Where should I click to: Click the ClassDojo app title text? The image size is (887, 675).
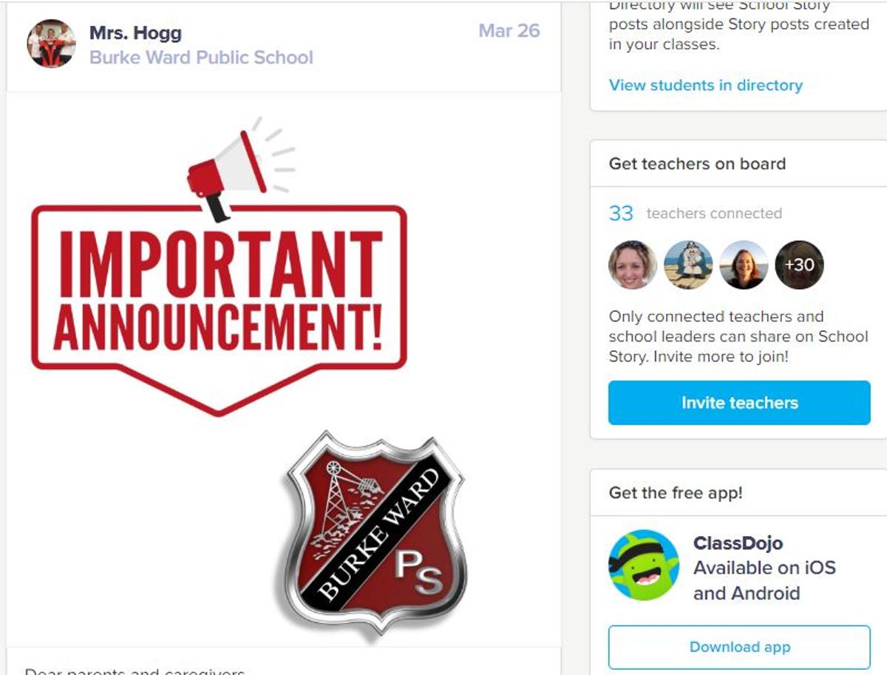click(738, 543)
